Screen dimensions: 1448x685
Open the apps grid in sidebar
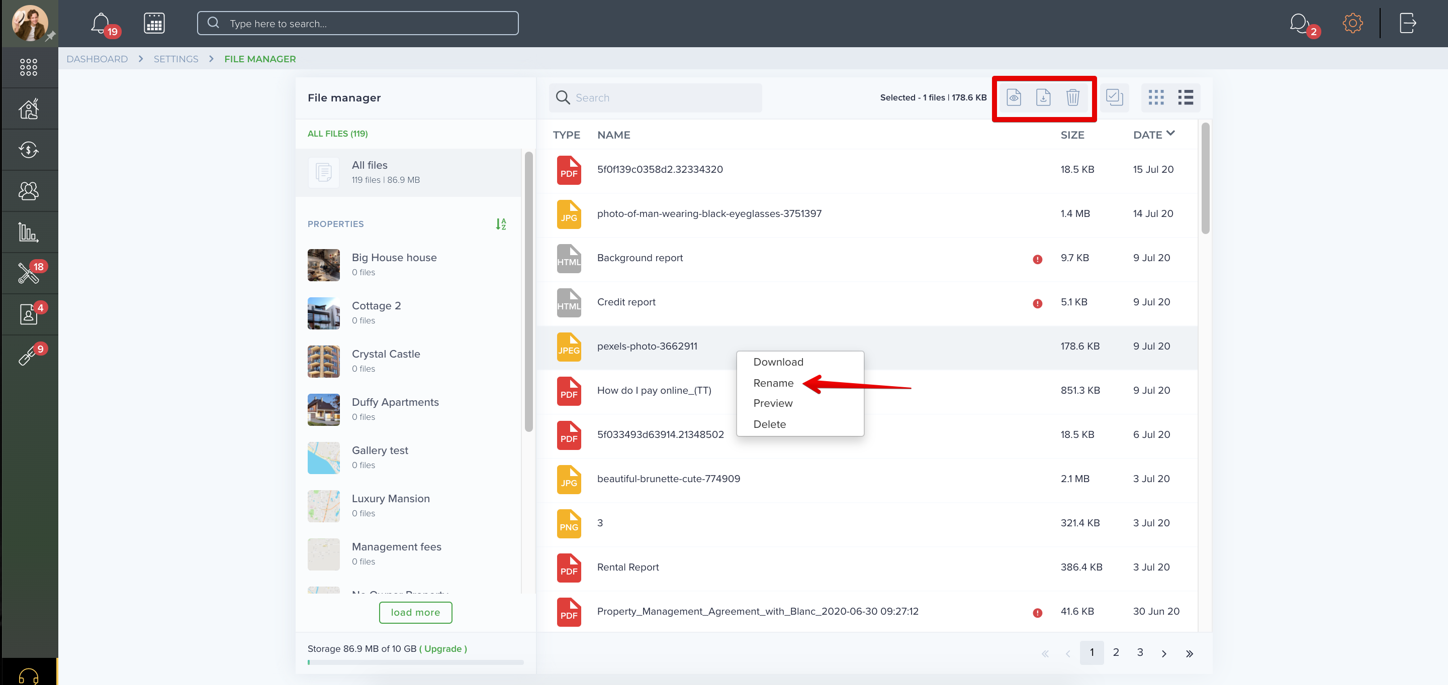pos(29,67)
